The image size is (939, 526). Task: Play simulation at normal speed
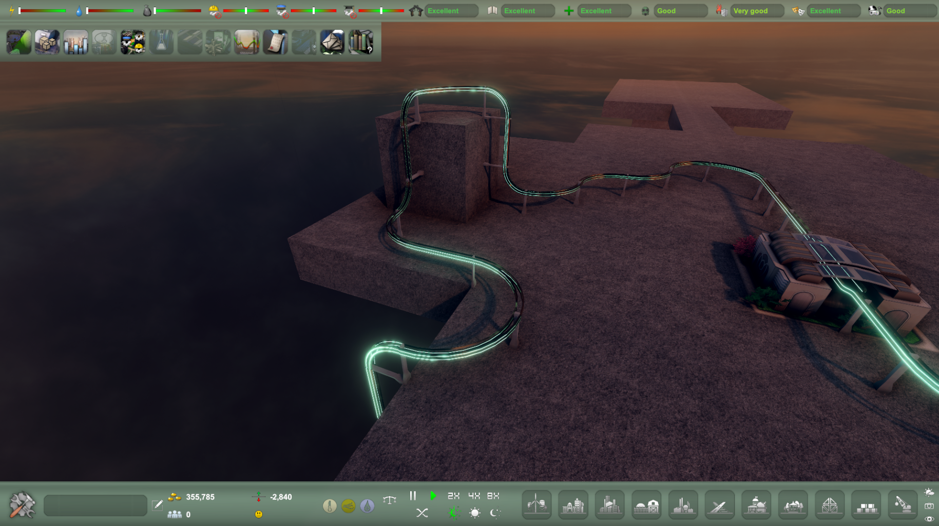(x=433, y=496)
